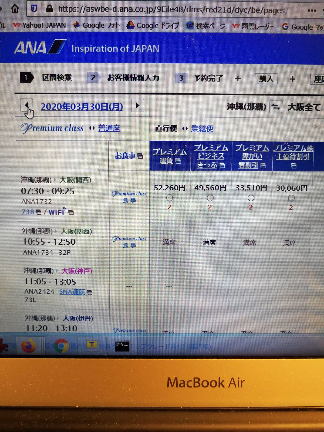Go to previous day arrow button

point(26,106)
